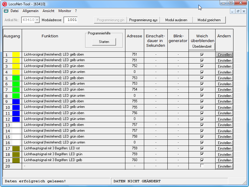
Task: Close the inner document window
Action: [x=244, y=11]
